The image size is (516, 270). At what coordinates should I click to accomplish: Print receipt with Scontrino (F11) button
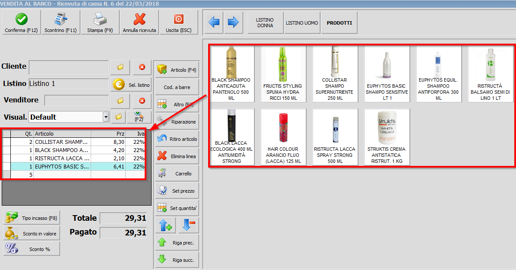click(x=60, y=22)
